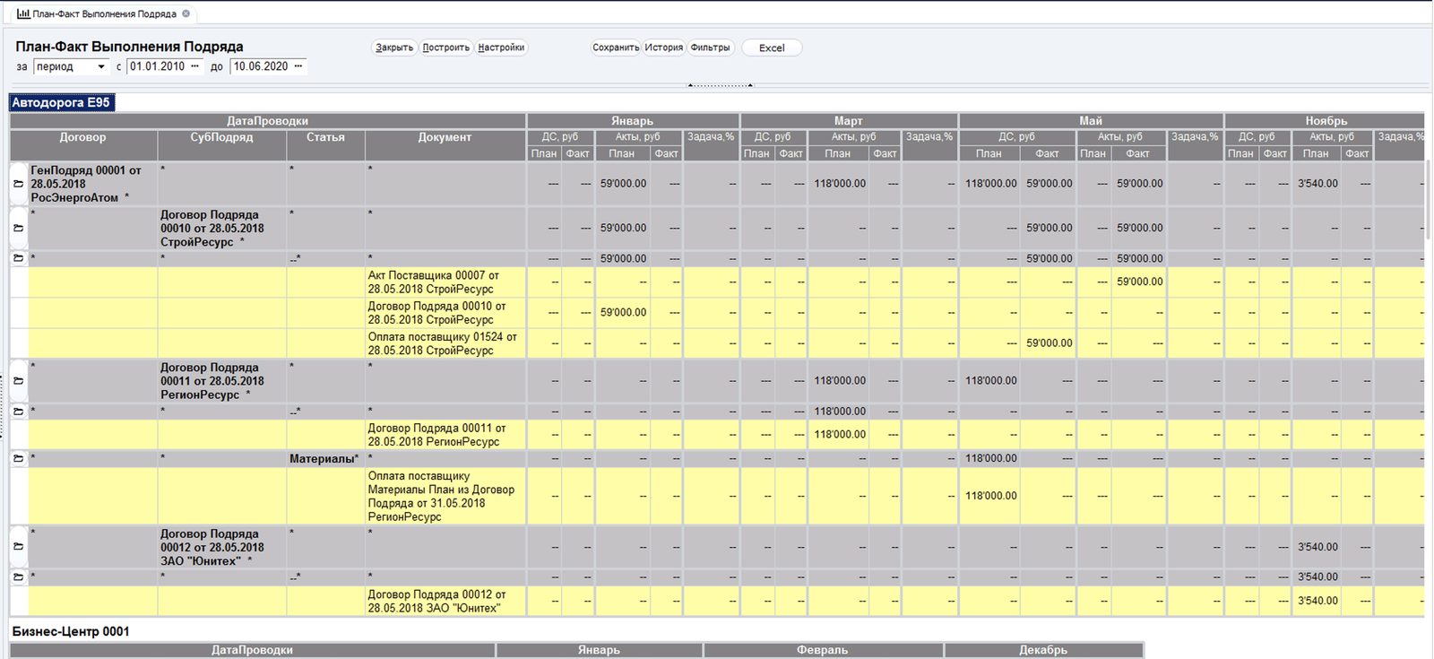Click the Май month header
The width and height of the screenshot is (1434, 659).
click(x=1091, y=121)
